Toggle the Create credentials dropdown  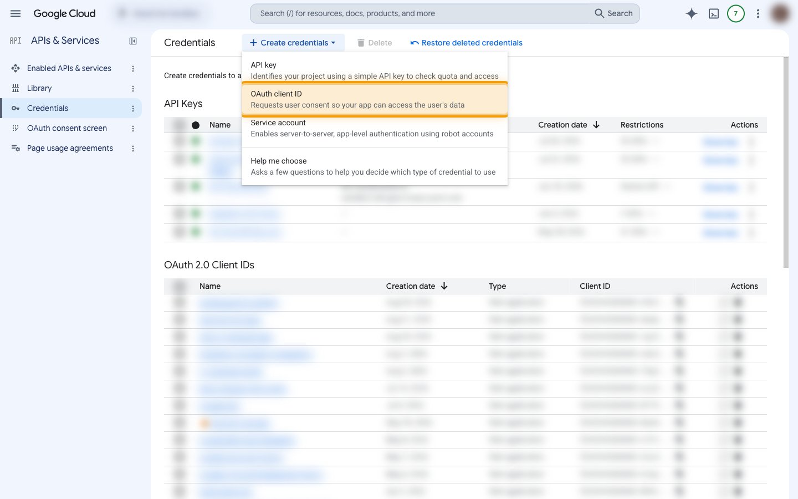point(293,43)
